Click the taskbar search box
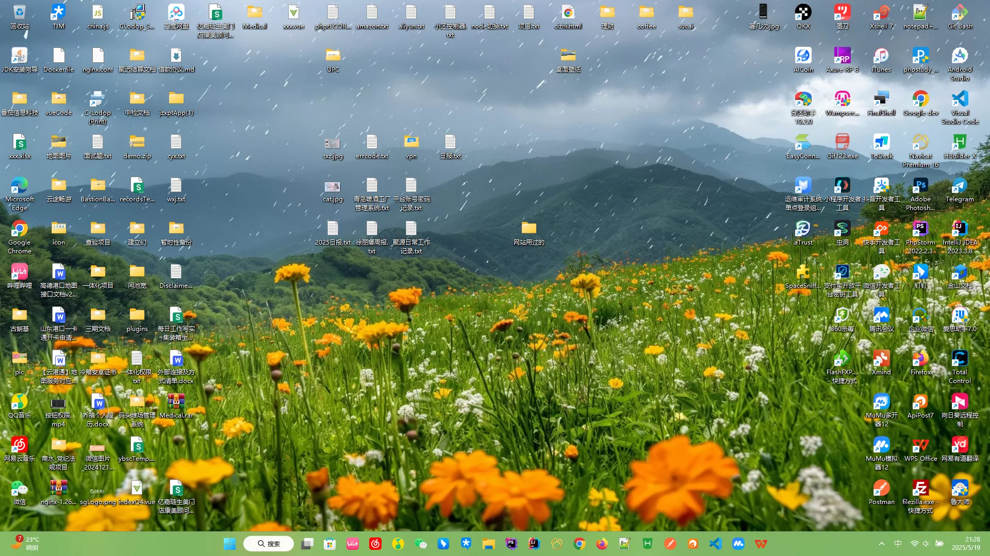The height and width of the screenshot is (556, 990). tap(269, 544)
